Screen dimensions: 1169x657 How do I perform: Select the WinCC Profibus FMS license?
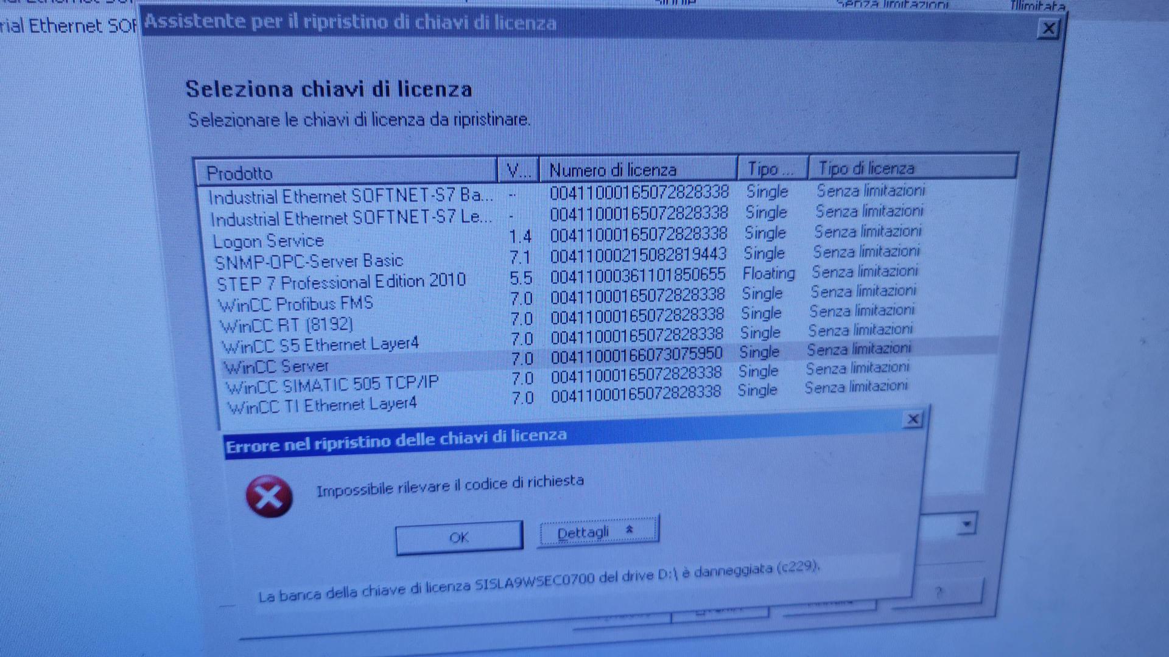pos(295,304)
